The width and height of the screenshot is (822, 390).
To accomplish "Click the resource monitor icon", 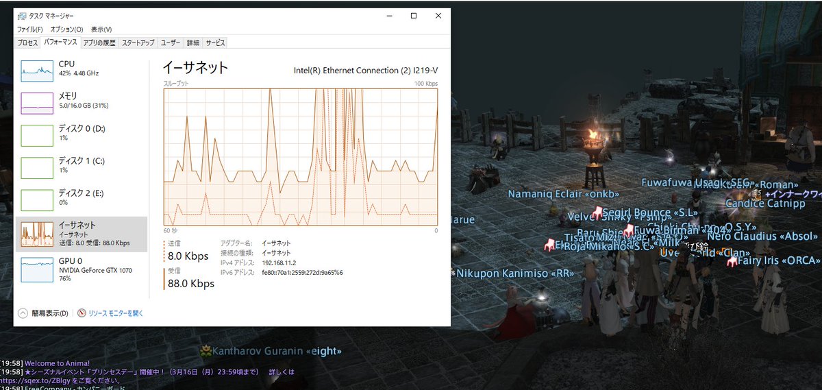I will (82, 313).
